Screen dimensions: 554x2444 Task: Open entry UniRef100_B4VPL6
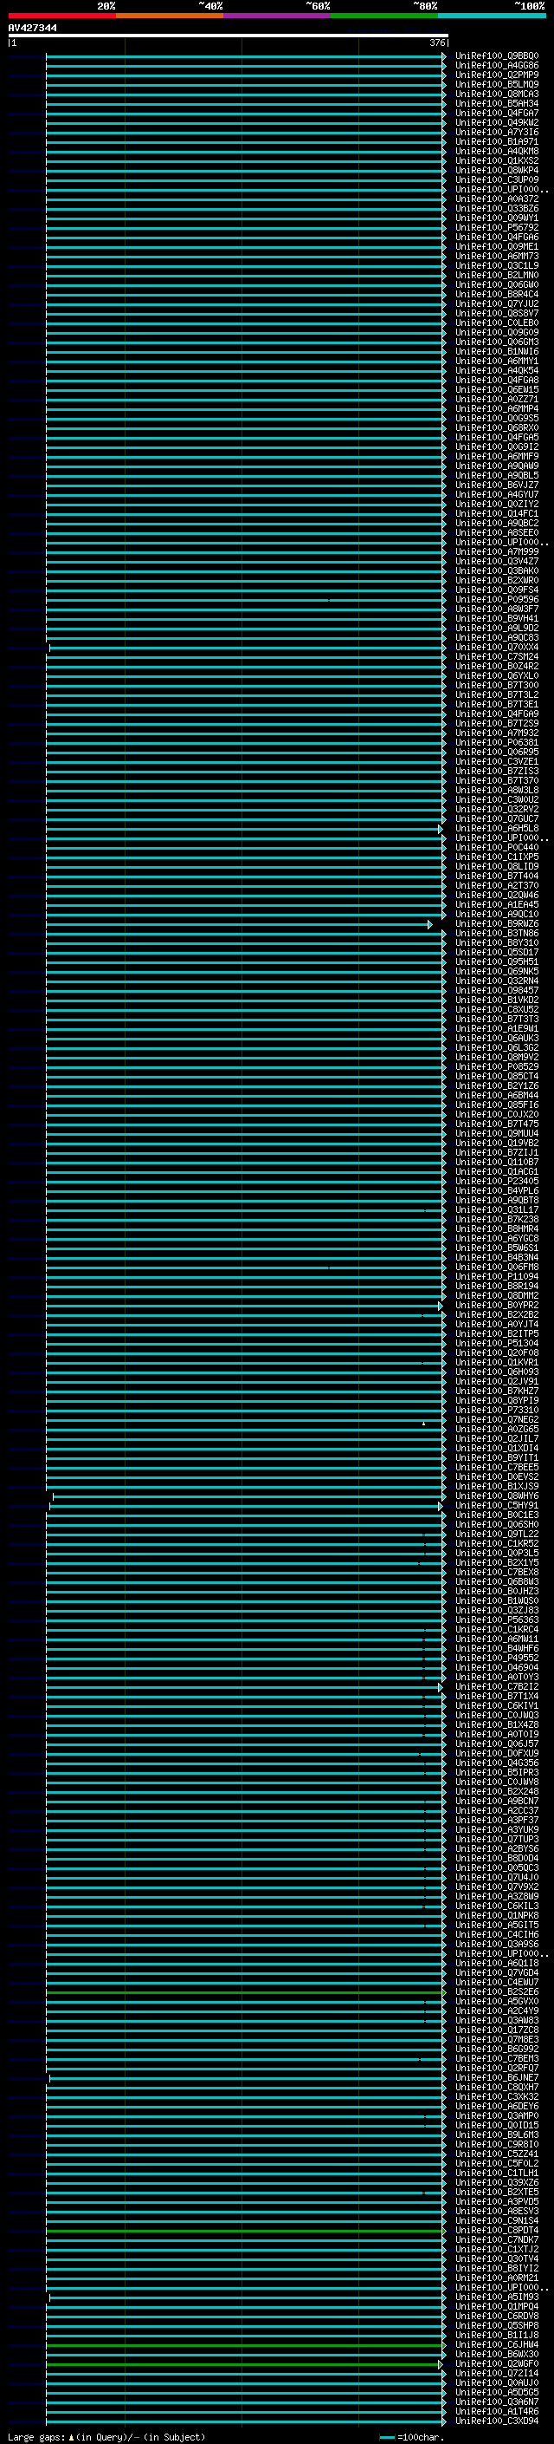pos(497,1190)
